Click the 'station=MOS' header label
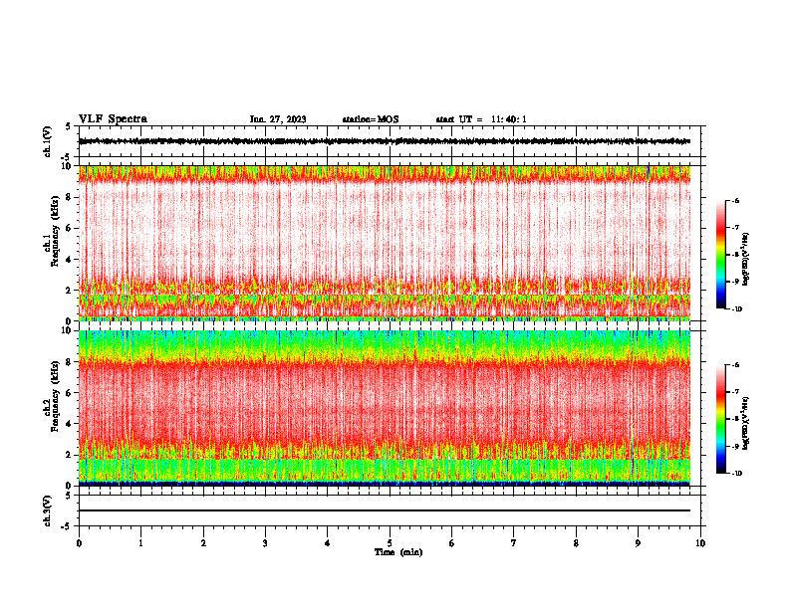 tap(371, 119)
